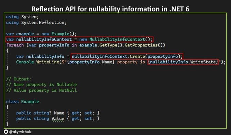Click the "Console.WriteLine" call
Screen dimensions: 231x135
coord(38,62)
